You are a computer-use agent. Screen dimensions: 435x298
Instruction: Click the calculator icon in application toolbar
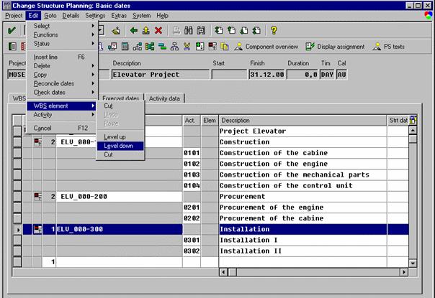click(125, 47)
